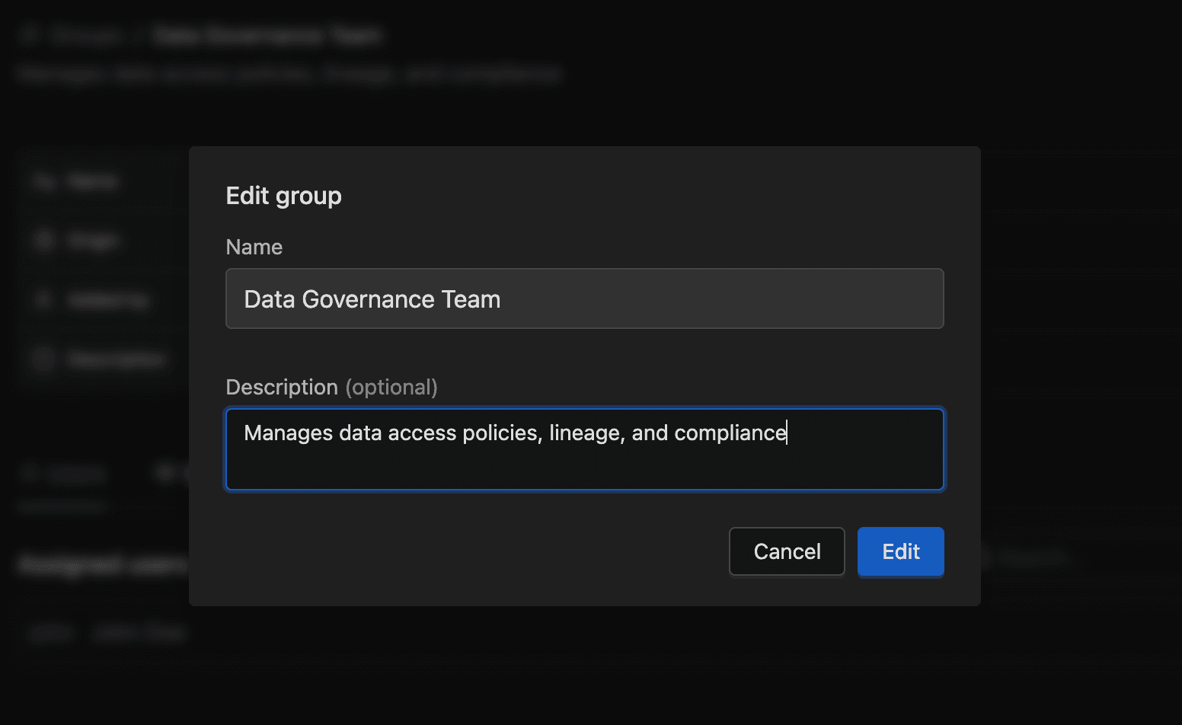Open the blurred Groups breadcrumb link

pos(88,35)
